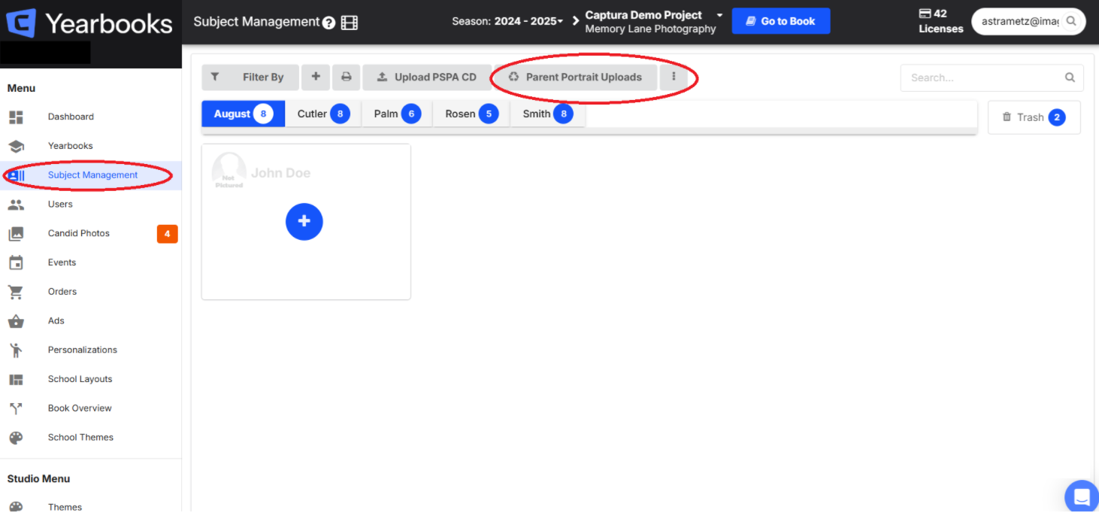Print the subject list
Screen dimensions: 1099x525
(x=346, y=77)
